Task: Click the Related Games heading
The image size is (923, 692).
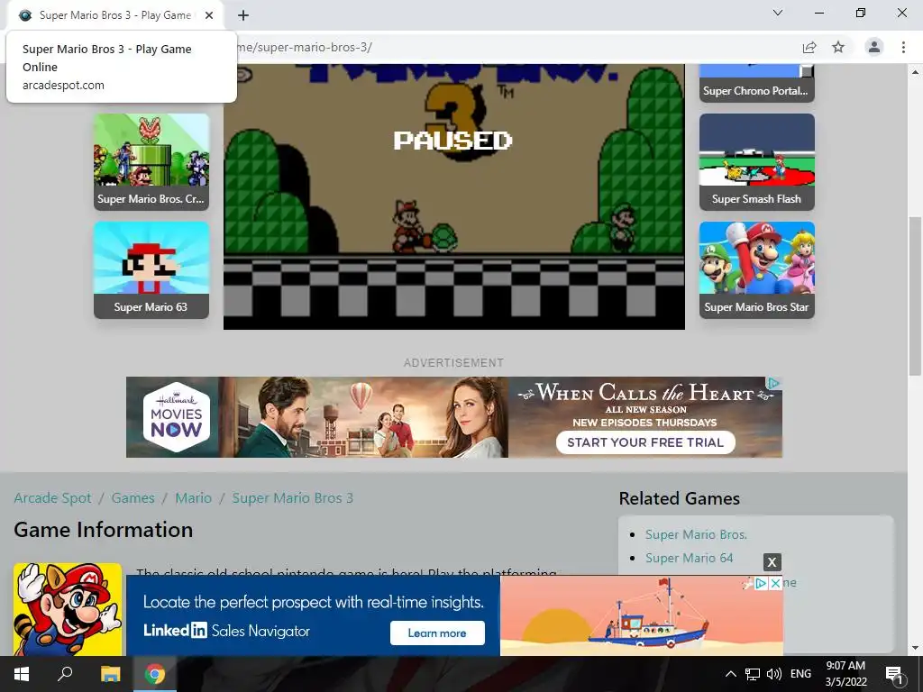Action: point(680,498)
